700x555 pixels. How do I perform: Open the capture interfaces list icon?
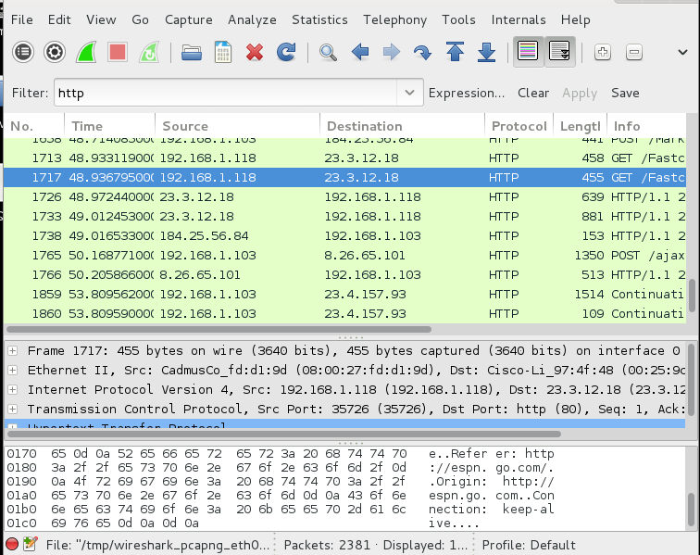point(23,52)
